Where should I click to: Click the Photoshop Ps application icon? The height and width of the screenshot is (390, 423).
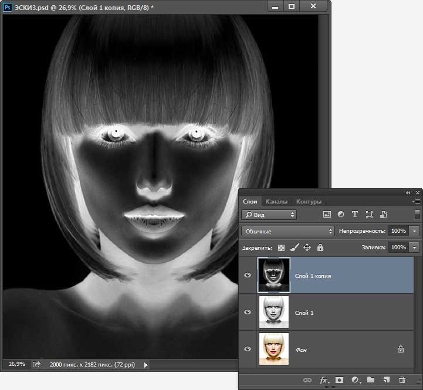(x=7, y=7)
